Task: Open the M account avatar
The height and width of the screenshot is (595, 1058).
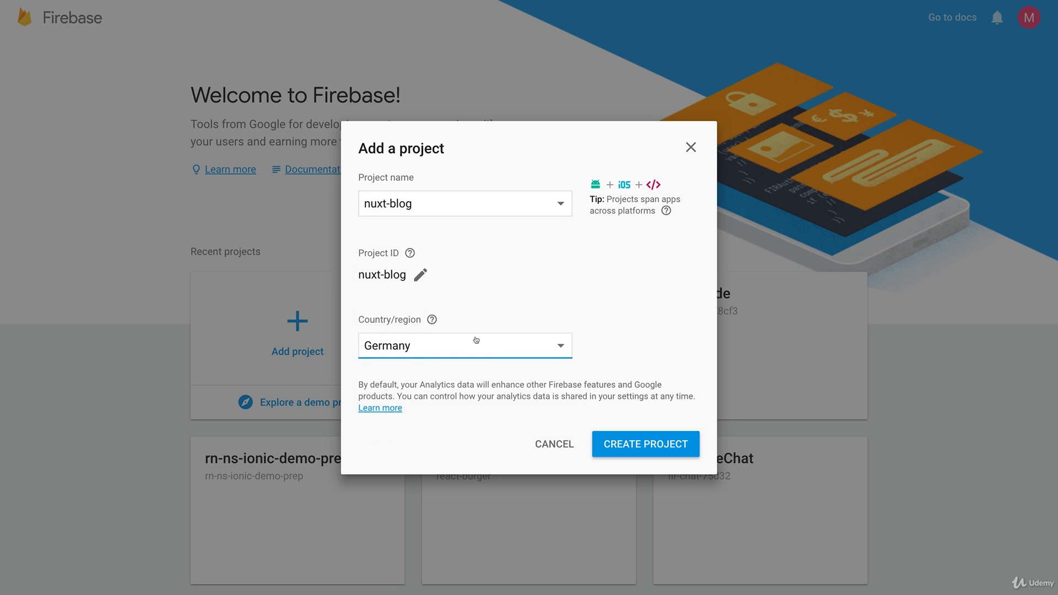Action: coord(1028,18)
